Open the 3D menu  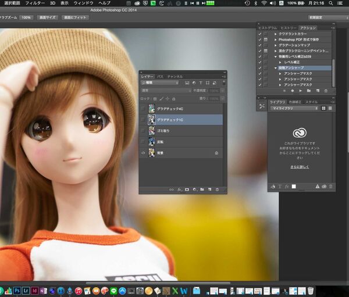tap(52, 3)
